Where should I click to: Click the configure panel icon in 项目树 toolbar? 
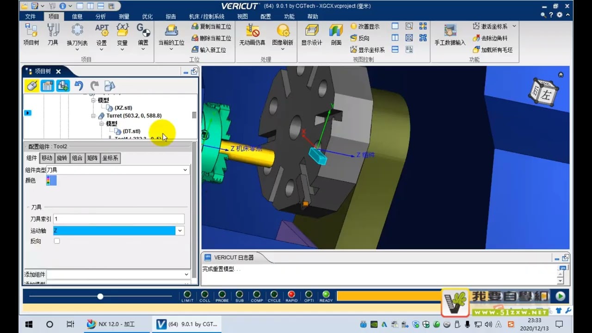47,86
